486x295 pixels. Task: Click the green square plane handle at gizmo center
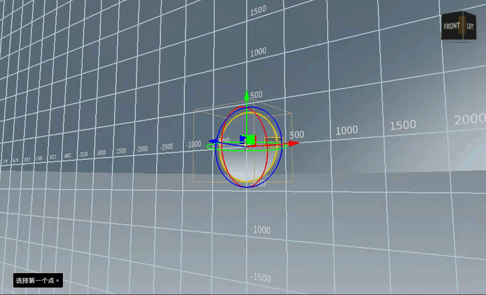pos(250,140)
